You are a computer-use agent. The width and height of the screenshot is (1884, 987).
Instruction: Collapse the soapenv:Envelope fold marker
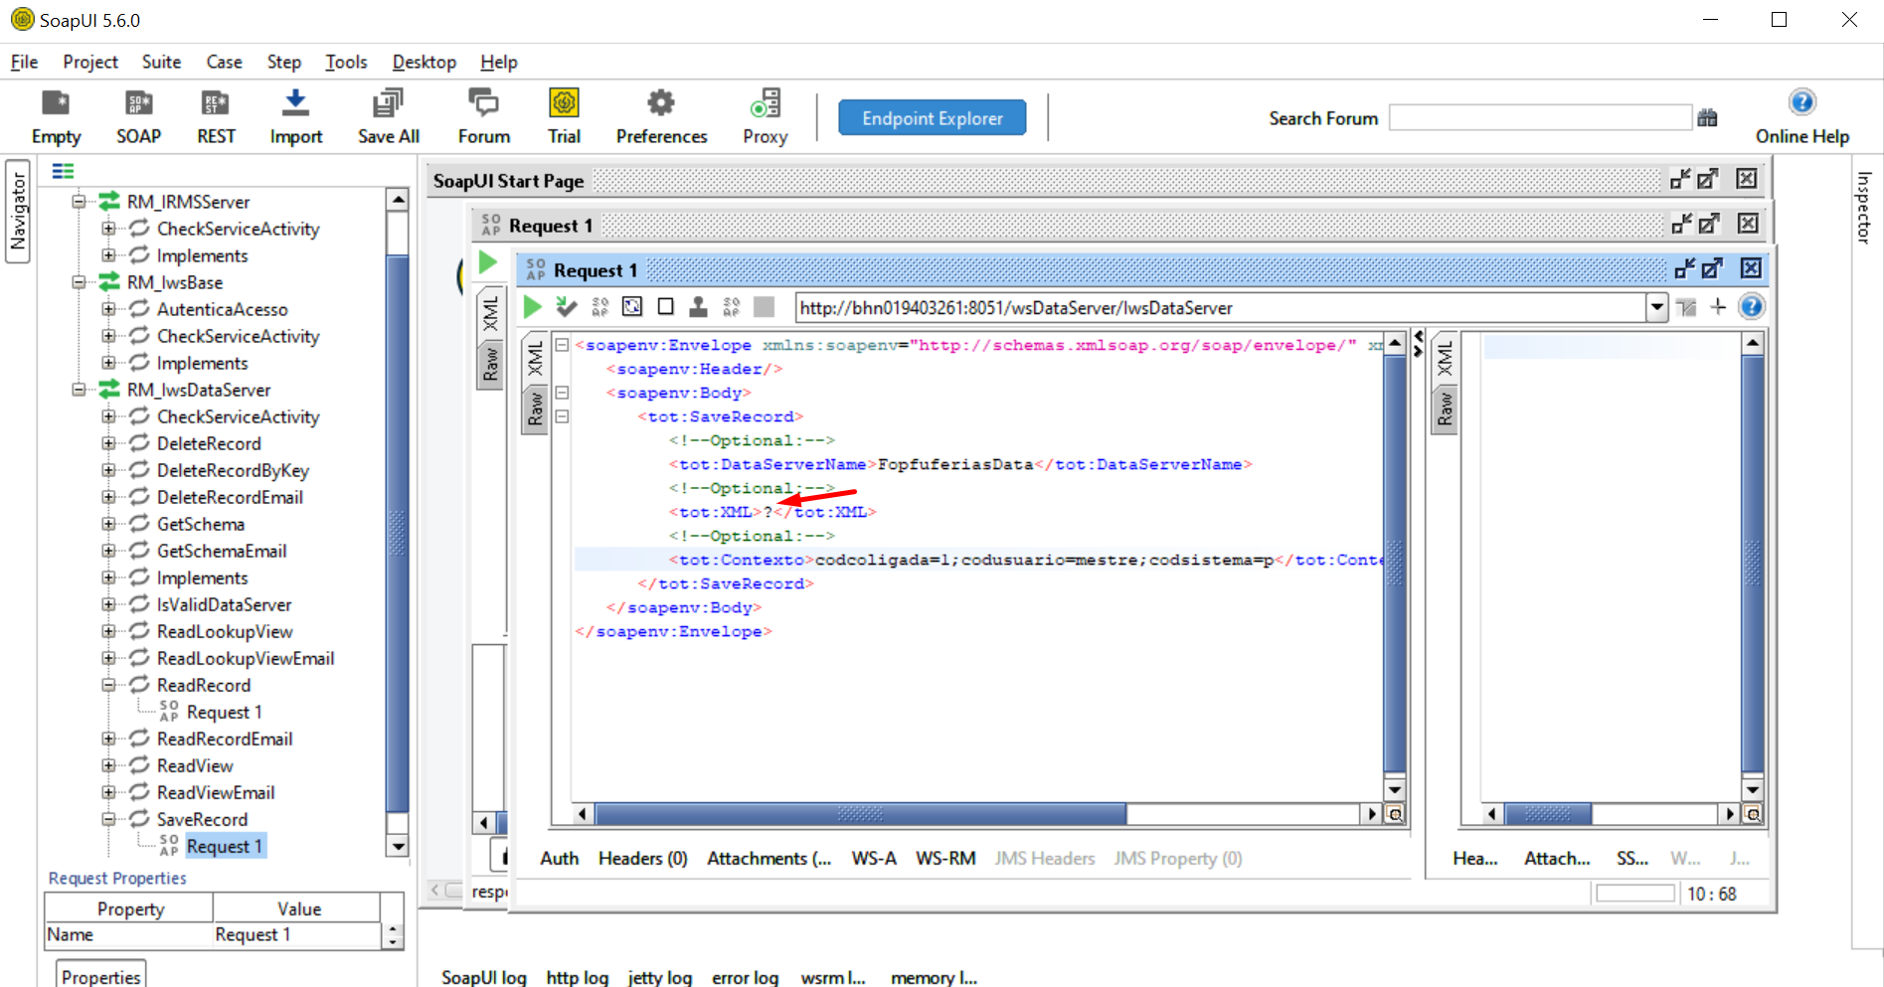coord(562,345)
